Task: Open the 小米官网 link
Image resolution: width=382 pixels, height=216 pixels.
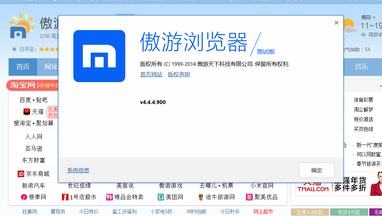Action: coord(262,186)
